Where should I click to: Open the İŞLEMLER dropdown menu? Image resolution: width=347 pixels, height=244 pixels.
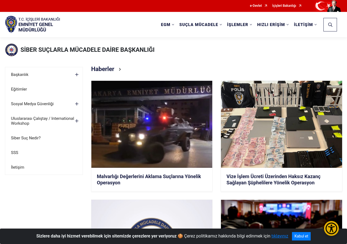(x=240, y=25)
